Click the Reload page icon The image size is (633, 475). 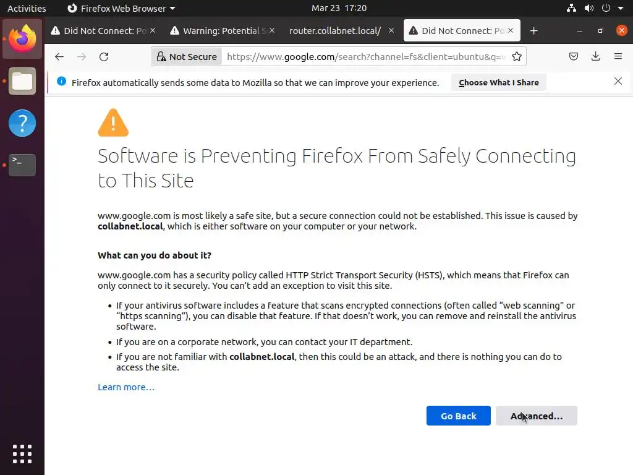104,57
